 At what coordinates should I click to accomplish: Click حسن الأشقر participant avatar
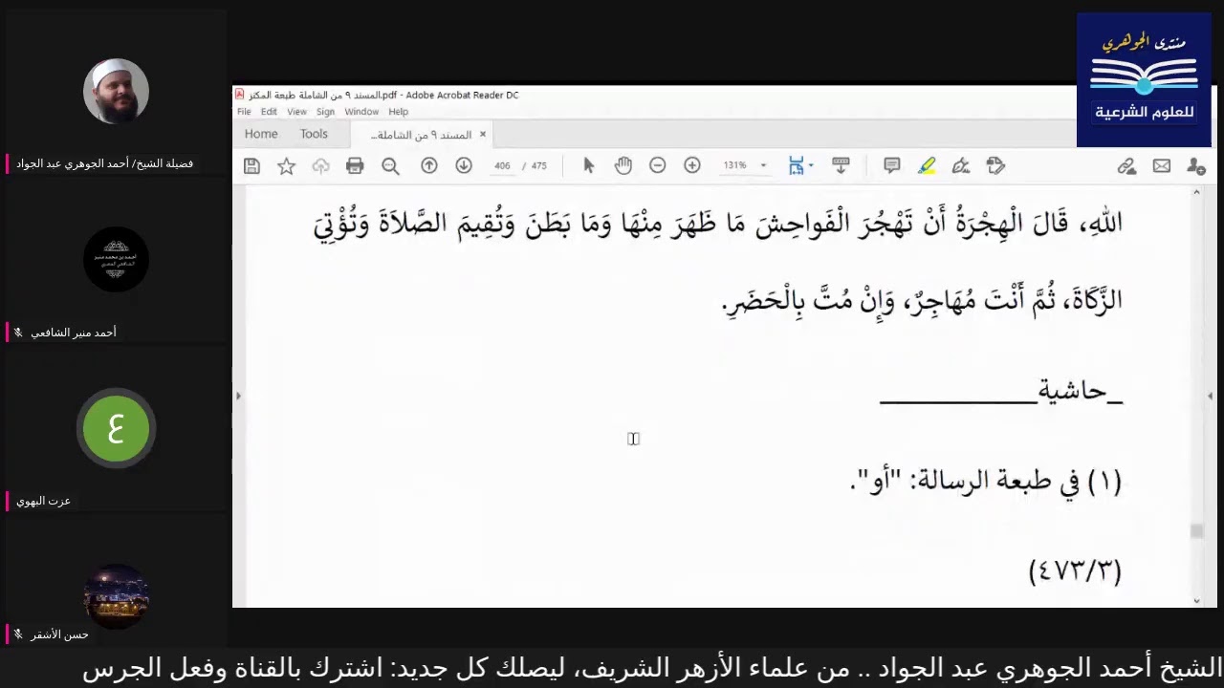116,596
